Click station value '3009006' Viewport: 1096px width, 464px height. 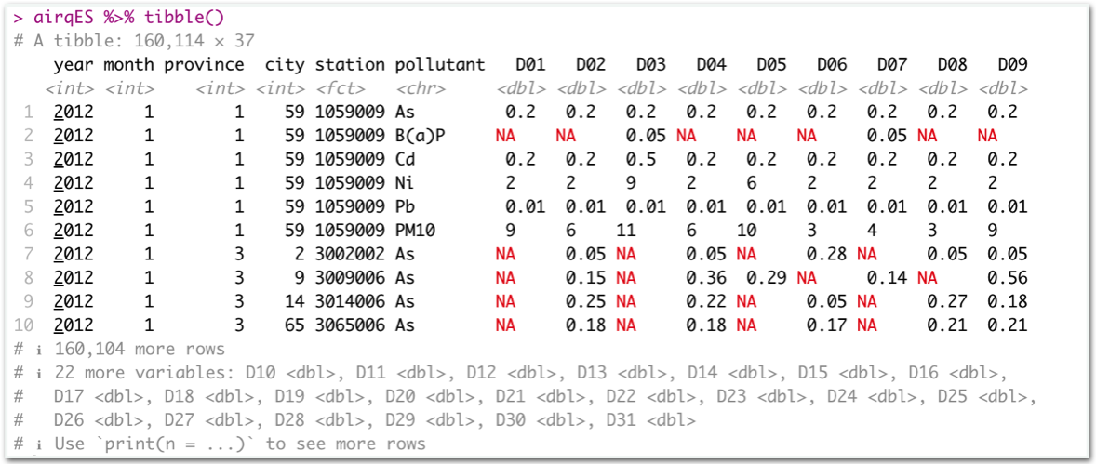point(350,278)
